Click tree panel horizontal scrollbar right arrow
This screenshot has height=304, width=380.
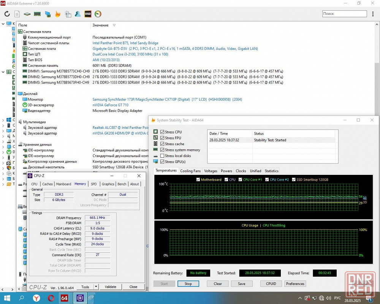tap(13, 290)
